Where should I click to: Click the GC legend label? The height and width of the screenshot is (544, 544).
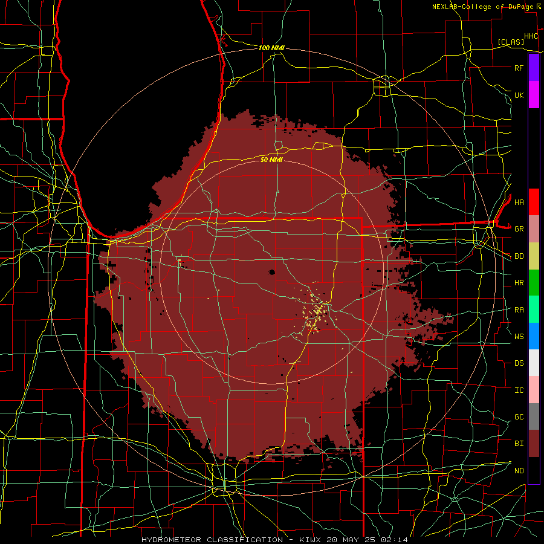pyautogui.click(x=519, y=417)
